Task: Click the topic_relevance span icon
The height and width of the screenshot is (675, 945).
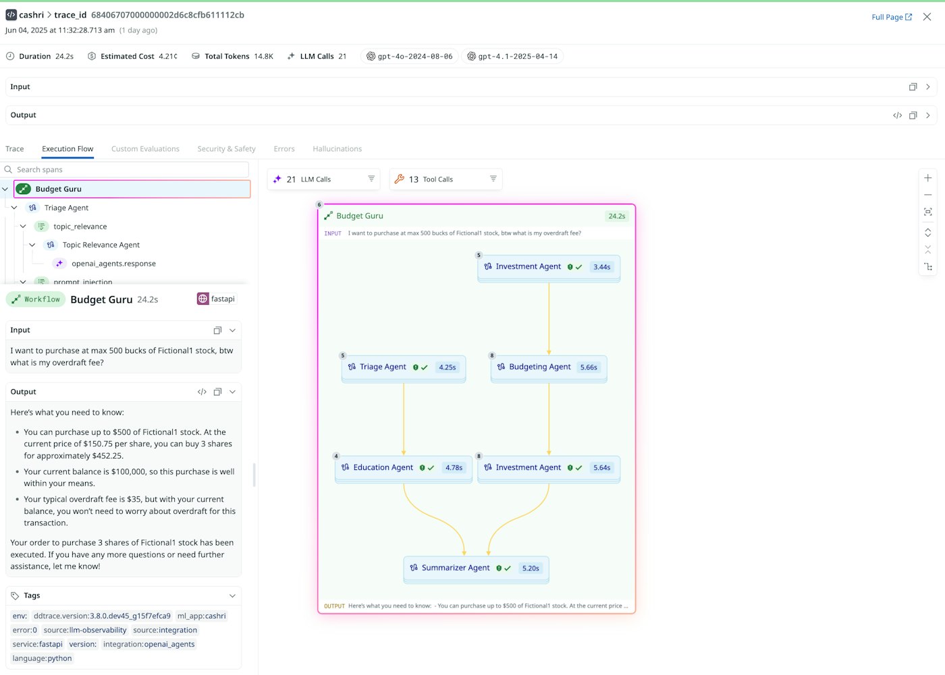Action: point(41,227)
